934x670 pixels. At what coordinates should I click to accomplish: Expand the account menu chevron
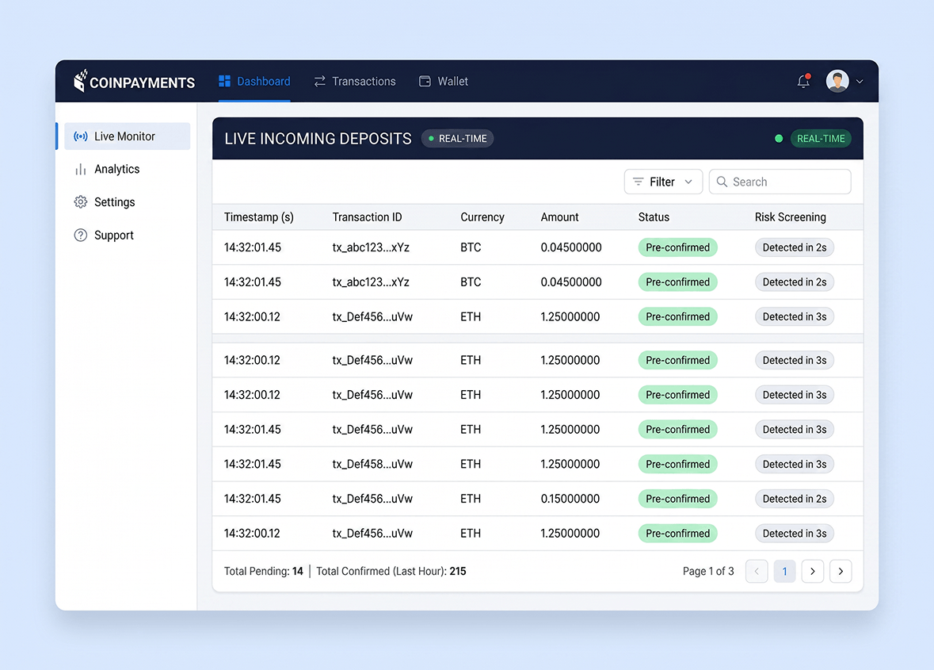coord(860,82)
